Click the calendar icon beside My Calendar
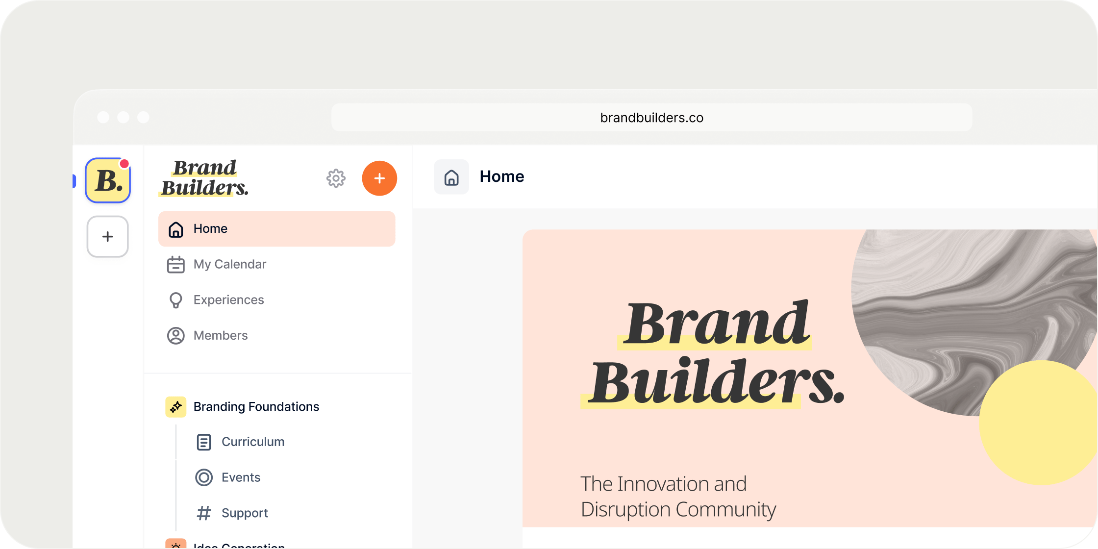Image resolution: width=1098 pixels, height=549 pixels. coord(176,265)
